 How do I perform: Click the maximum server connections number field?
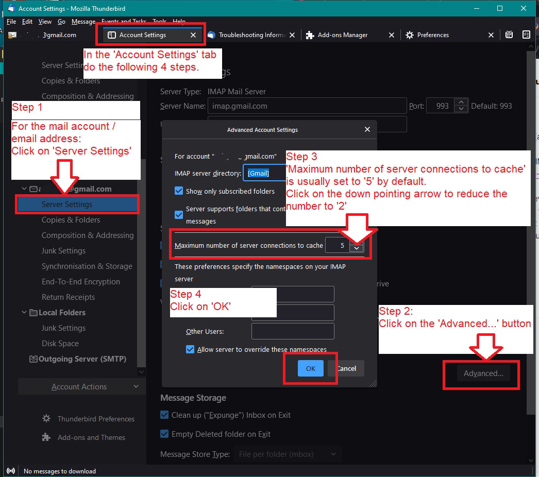click(337, 245)
